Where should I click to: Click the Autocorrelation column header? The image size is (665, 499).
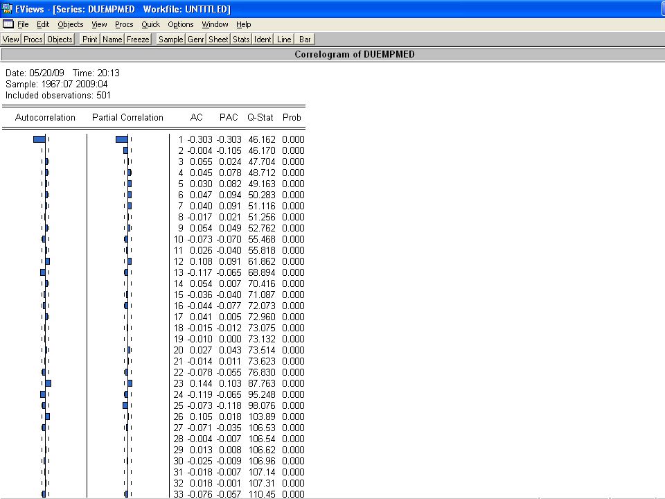pos(45,118)
